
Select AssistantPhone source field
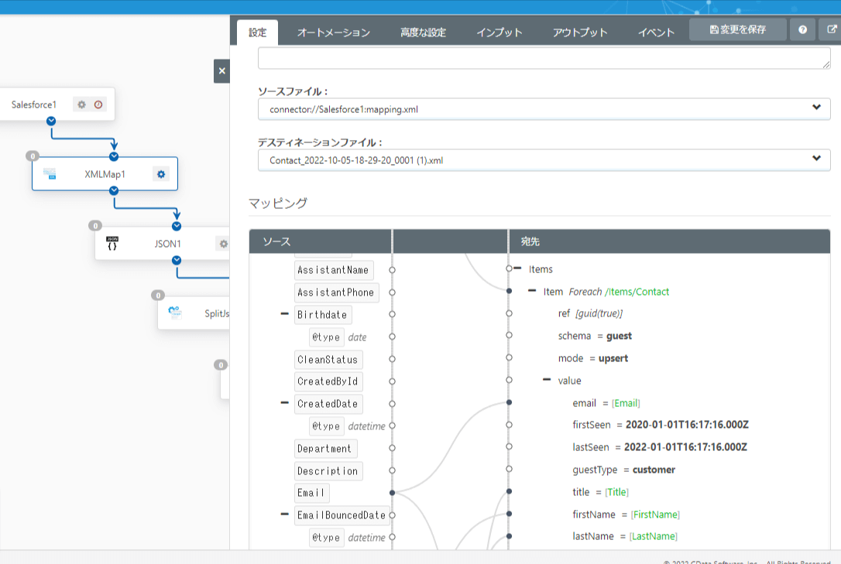coord(336,292)
